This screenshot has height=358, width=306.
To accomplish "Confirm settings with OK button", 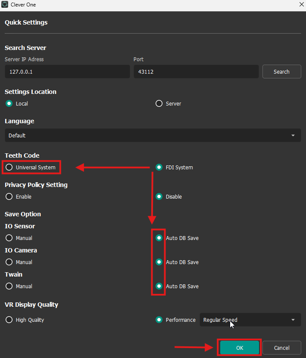I will 240,348.
